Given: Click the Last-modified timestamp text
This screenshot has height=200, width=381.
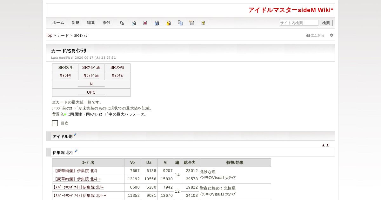Looking at the screenshot, I should [x=84, y=58].
